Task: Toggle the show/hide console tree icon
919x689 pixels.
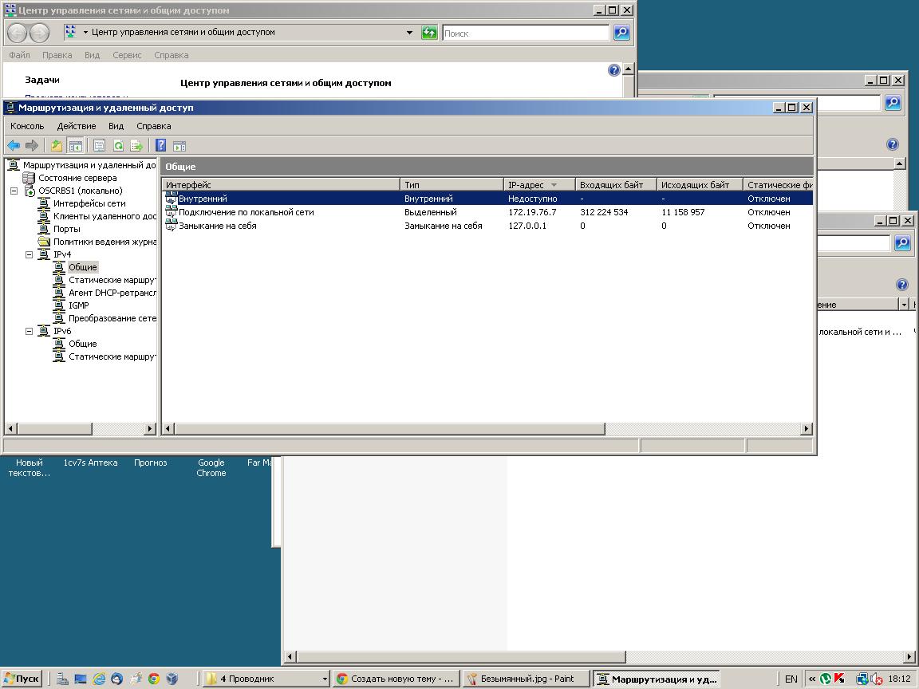Action: [75, 145]
